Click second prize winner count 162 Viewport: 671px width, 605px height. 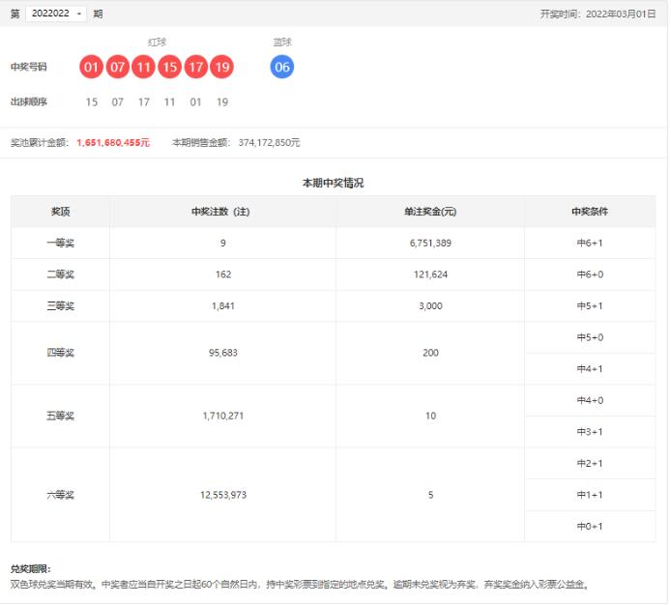pos(223,274)
